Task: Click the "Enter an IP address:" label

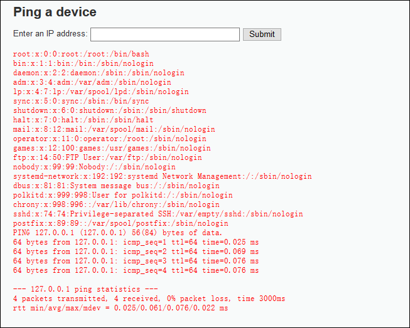Action: click(x=51, y=34)
